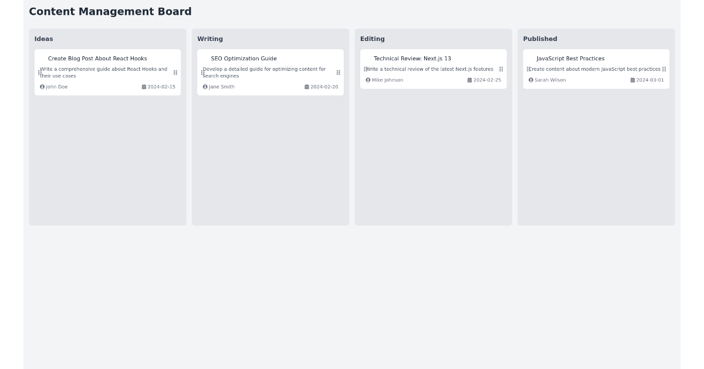The image size is (704, 369).
Task: Click the Editing column header
Action: click(372, 39)
